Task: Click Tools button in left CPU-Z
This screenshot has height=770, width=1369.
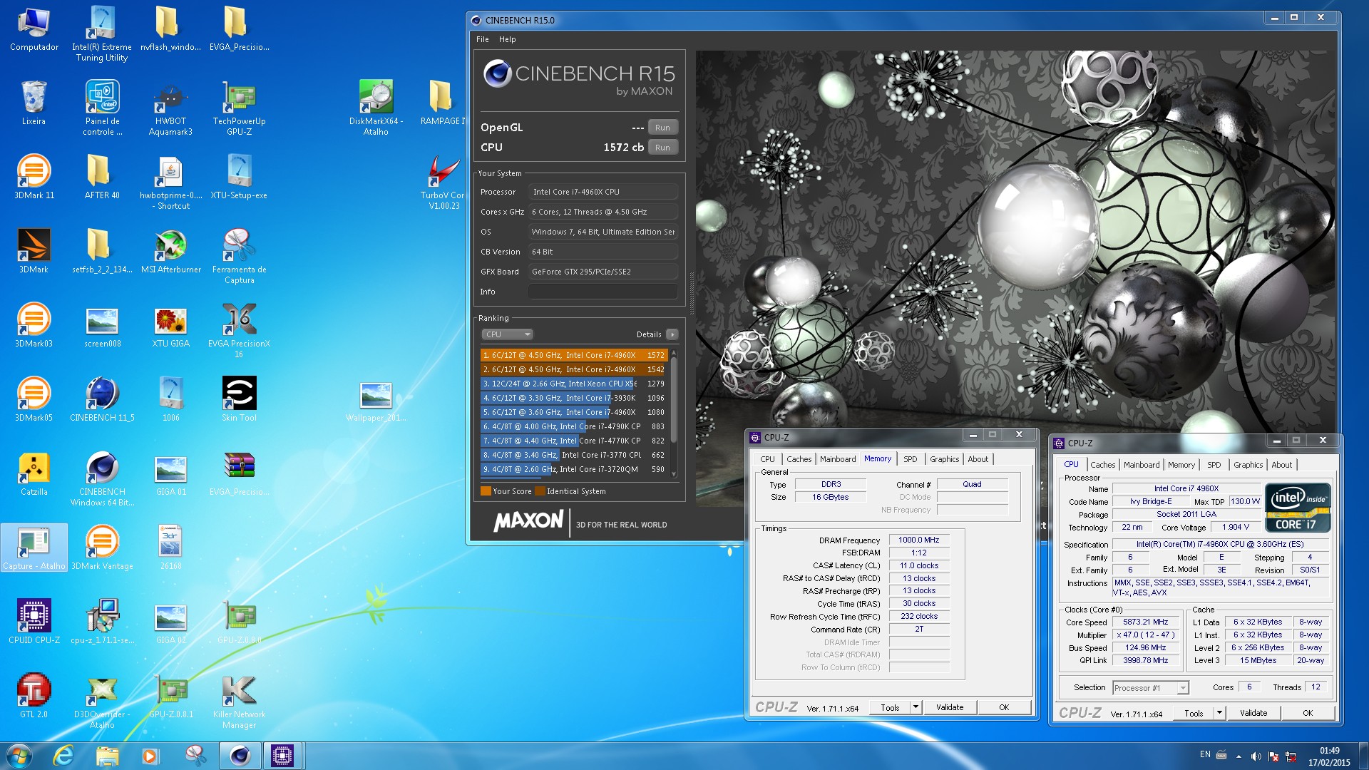Action: coord(890,707)
